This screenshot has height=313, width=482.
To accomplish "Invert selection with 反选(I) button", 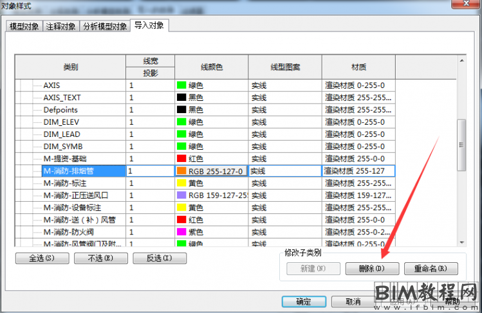I will click(x=159, y=258).
